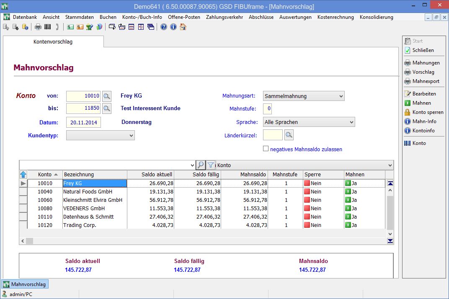The height and width of the screenshot is (299, 449).
Task: Open the Mahnungsart dropdown
Action: [304, 96]
